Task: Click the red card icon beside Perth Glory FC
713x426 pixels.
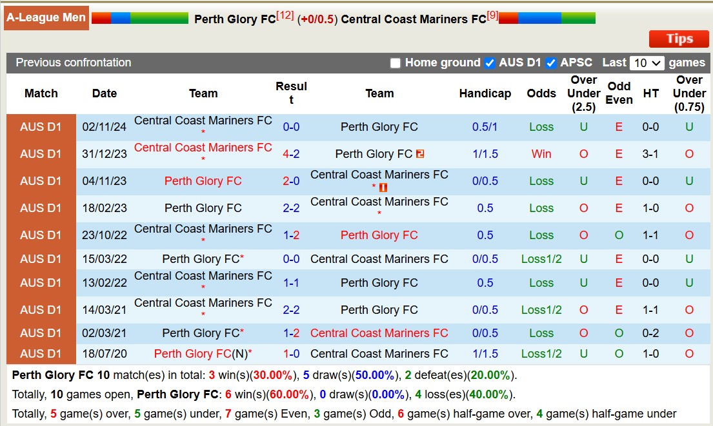Action: tap(419, 154)
